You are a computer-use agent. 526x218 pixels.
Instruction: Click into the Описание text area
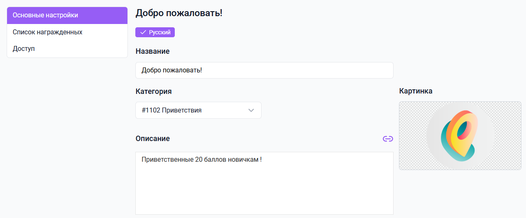click(x=264, y=186)
